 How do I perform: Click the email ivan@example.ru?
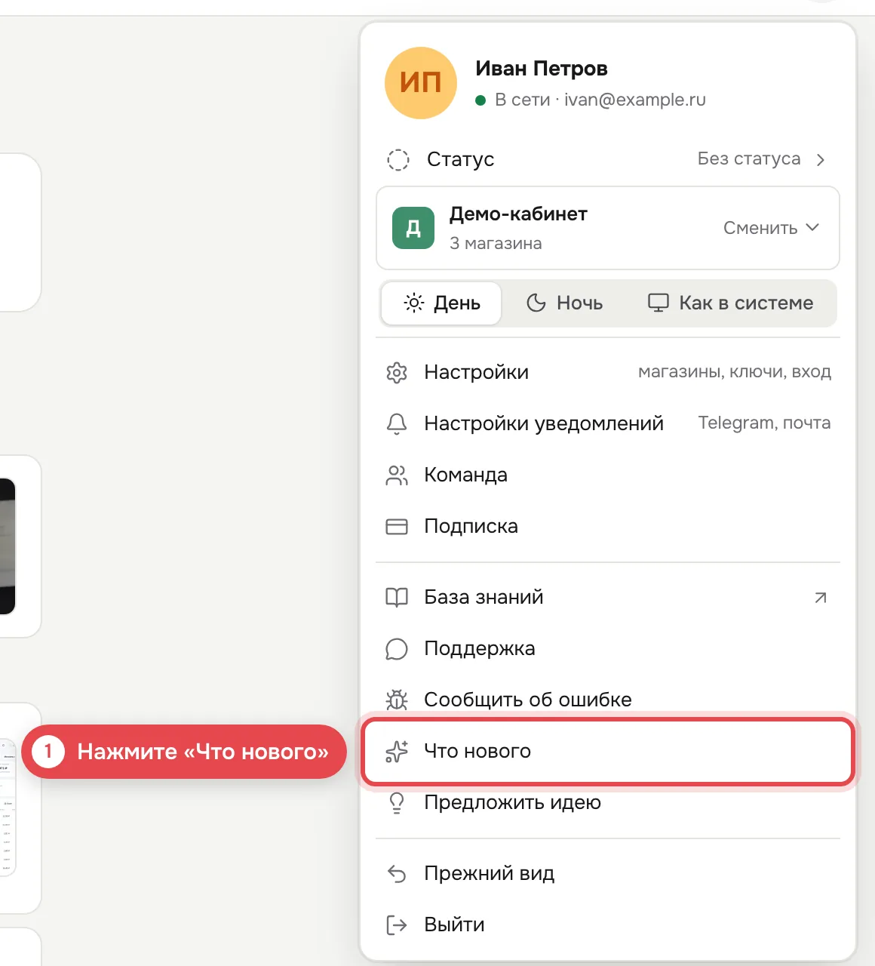click(x=635, y=100)
